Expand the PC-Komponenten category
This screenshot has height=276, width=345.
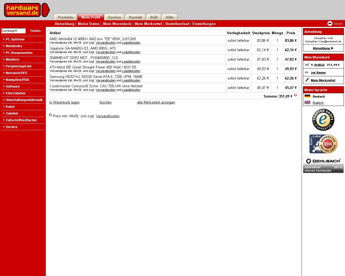coord(18,53)
